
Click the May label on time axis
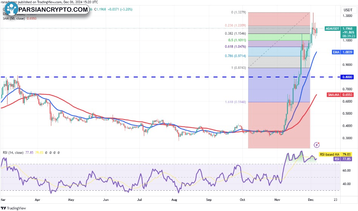[x=71, y=200]
